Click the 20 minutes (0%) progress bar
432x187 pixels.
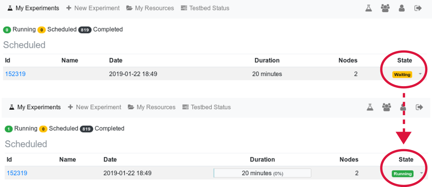coord(262,173)
